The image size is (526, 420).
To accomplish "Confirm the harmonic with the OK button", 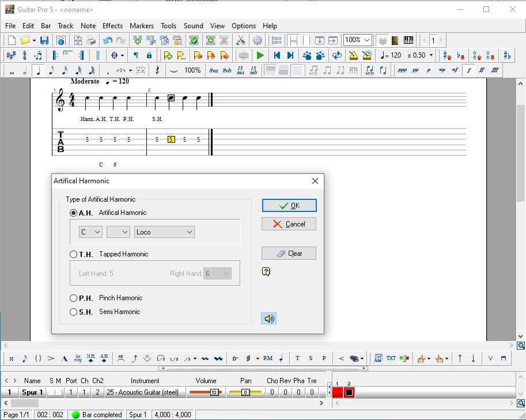I will 289,205.
